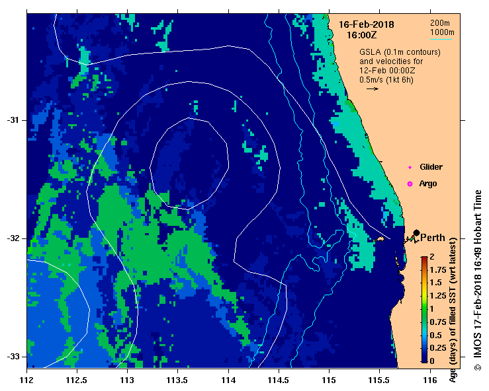This screenshot has height=391, width=489.
Task: Select the time label 16:00Z
Action: pos(362,35)
